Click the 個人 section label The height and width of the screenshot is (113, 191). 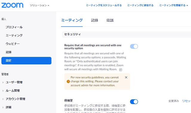(4, 19)
